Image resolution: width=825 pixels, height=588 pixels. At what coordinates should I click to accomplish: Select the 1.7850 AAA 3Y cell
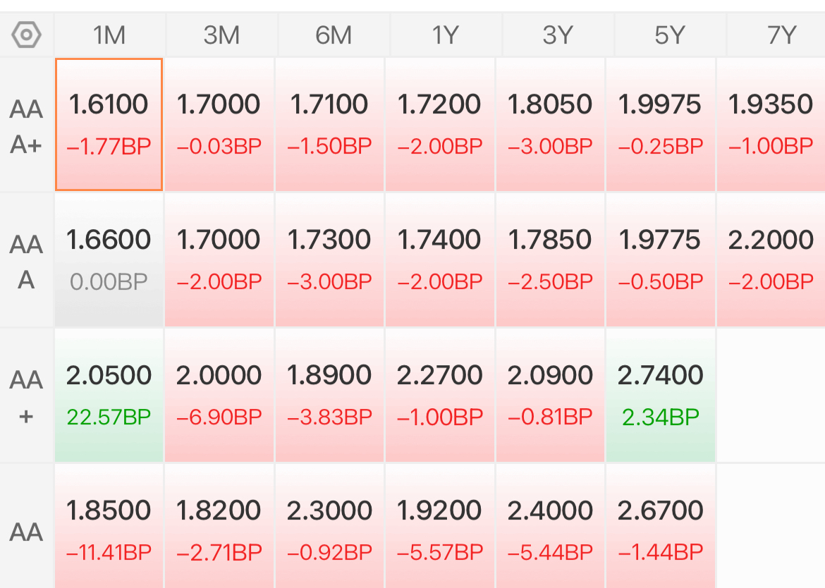tap(550, 260)
